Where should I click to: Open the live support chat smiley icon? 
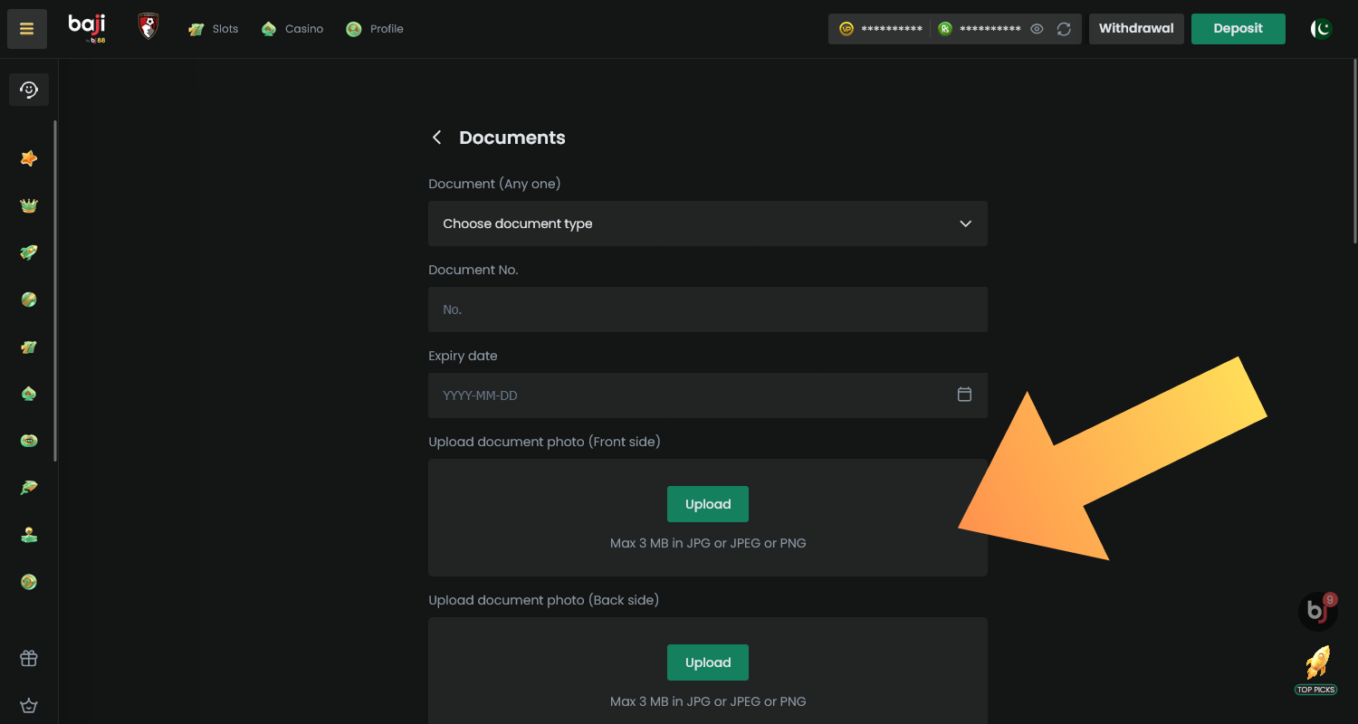point(28,89)
